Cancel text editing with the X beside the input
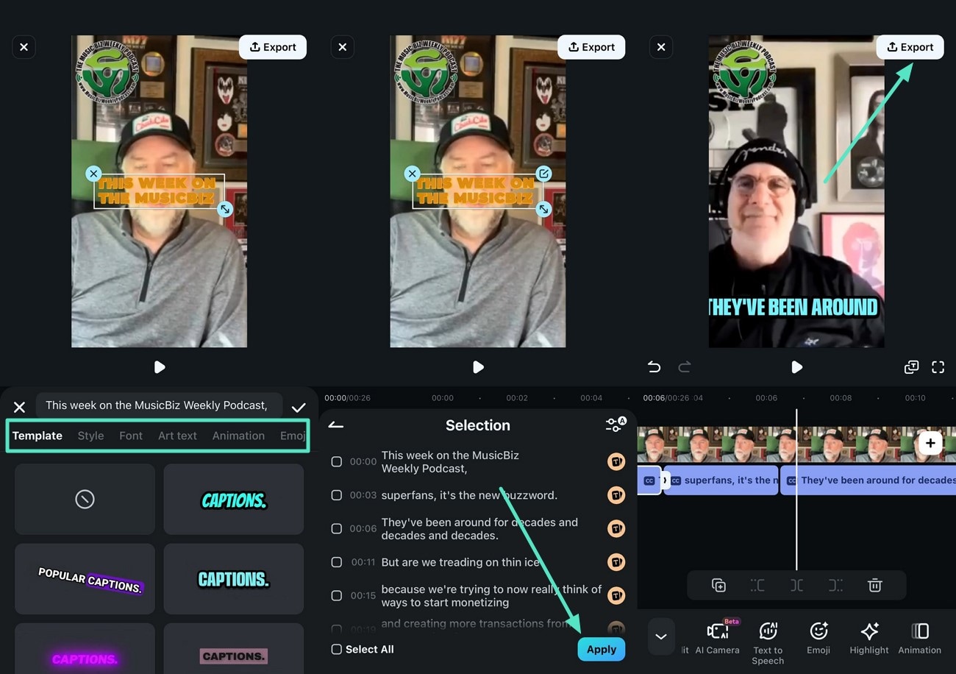This screenshot has height=674, width=956. (x=19, y=407)
